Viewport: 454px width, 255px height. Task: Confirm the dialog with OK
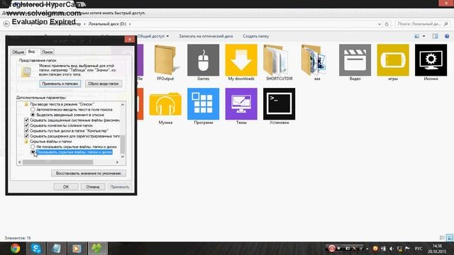coord(66,187)
